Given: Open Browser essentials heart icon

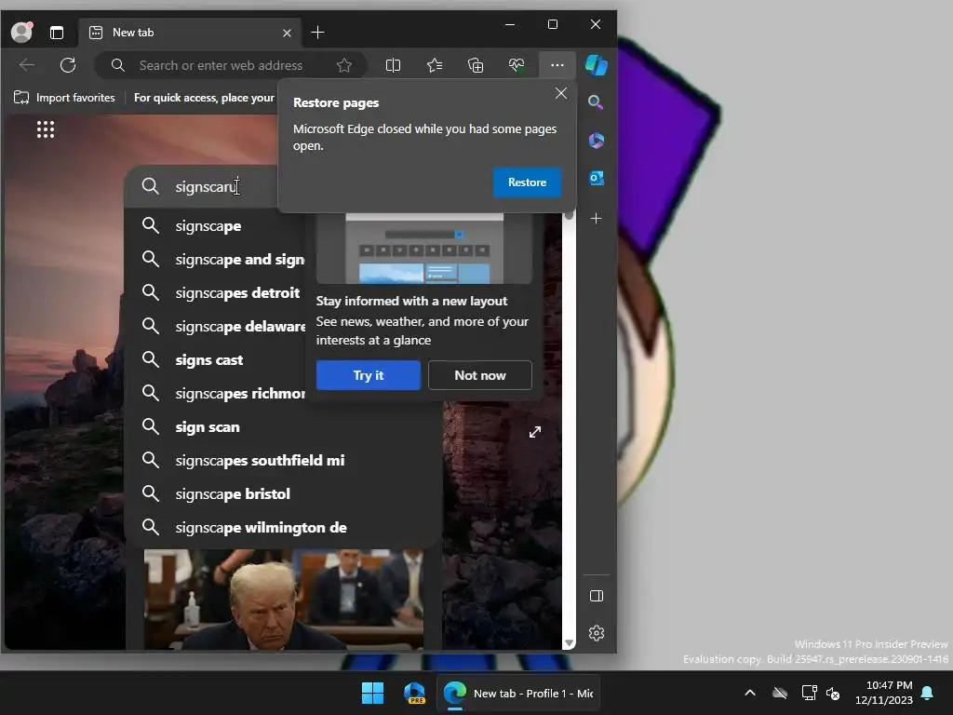Looking at the screenshot, I should coord(516,65).
